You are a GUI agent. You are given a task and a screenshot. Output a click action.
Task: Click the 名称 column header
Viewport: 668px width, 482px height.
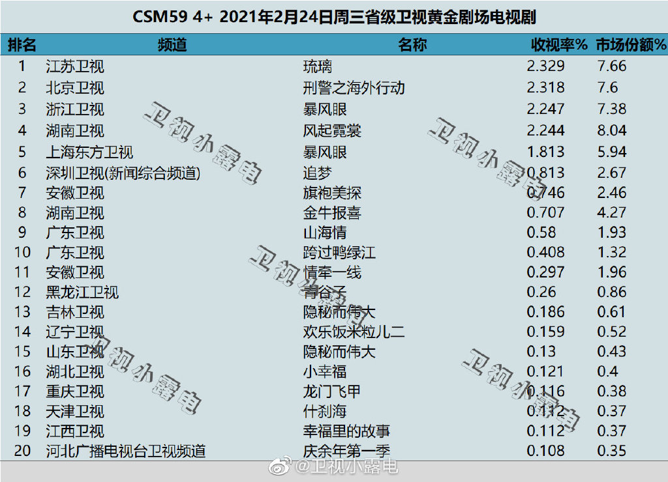pyautogui.click(x=412, y=45)
